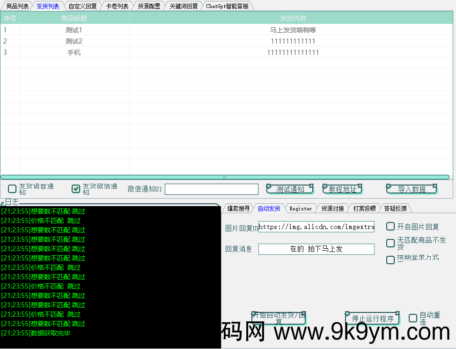Enable the 发货语音通知 checkbox
The image size is (456, 349).
click(x=12, y=189)
